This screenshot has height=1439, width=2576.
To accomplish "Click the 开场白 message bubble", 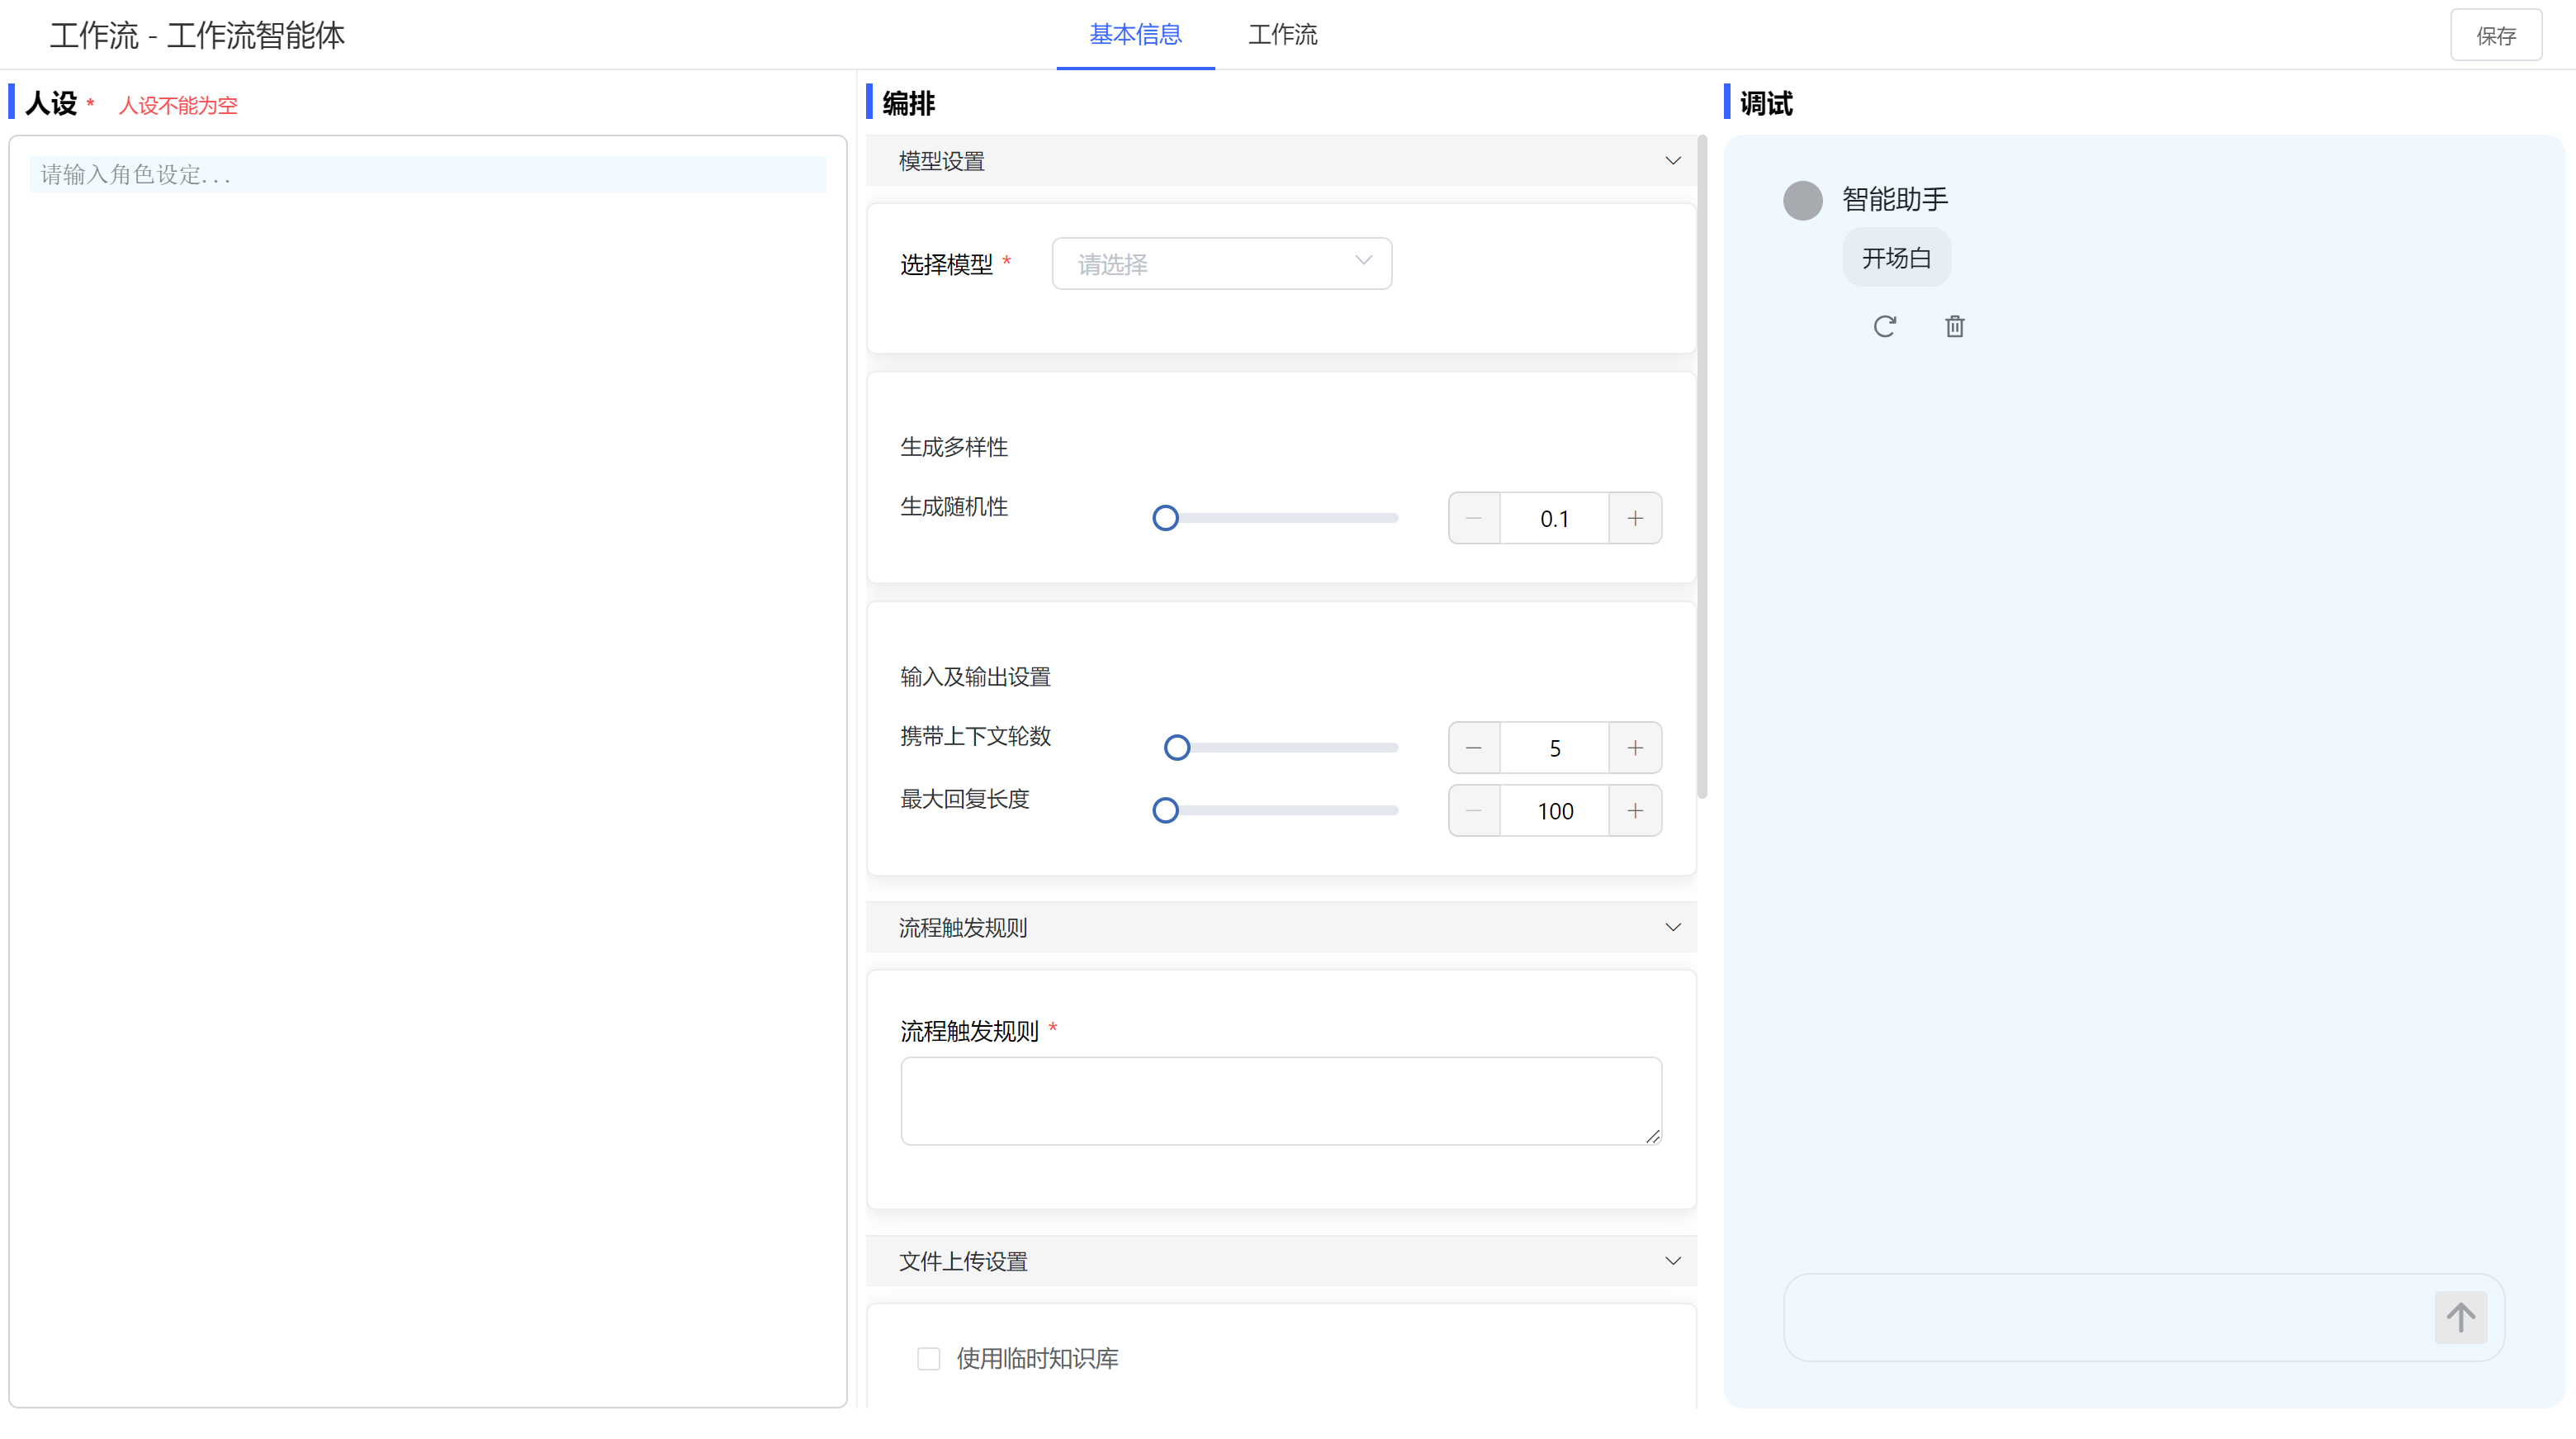I will 1896,259.
